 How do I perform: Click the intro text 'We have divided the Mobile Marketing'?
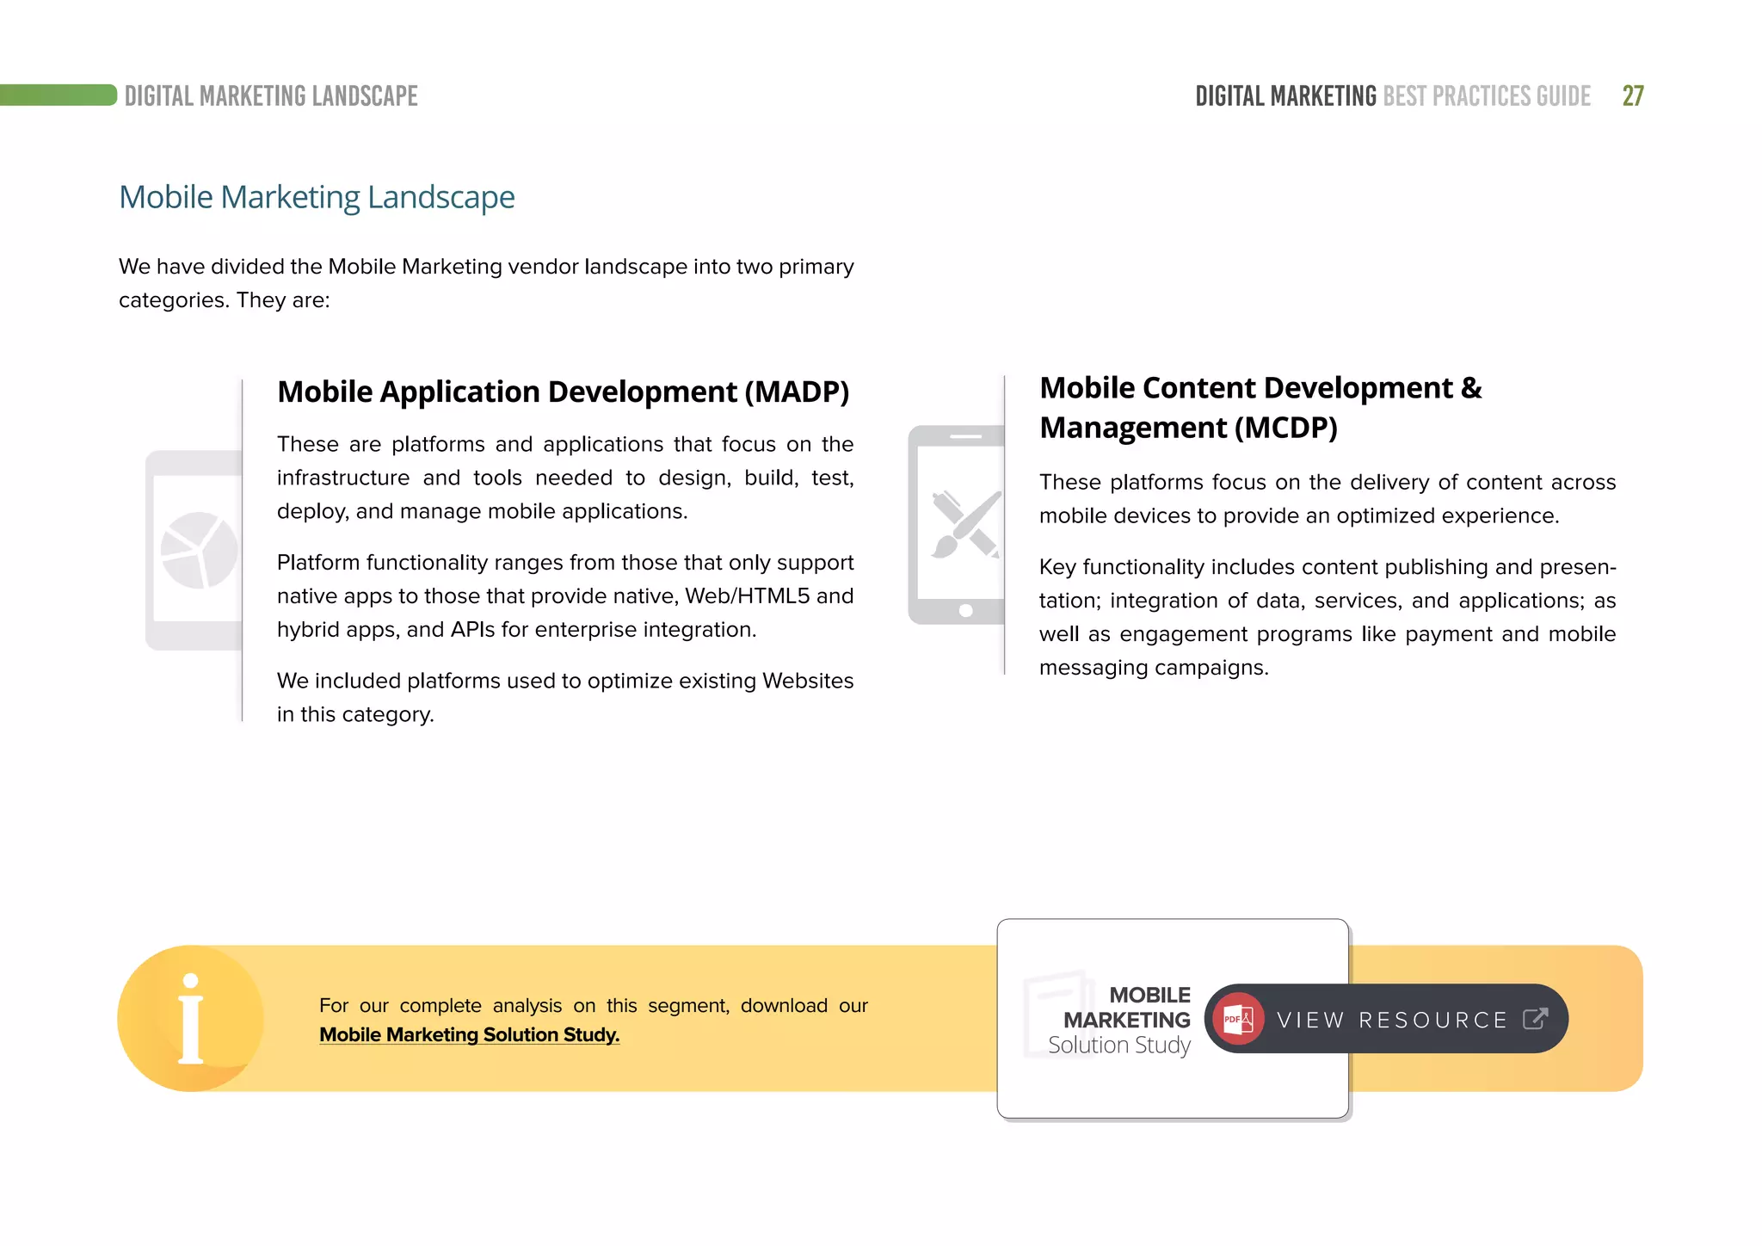[486, 283]
